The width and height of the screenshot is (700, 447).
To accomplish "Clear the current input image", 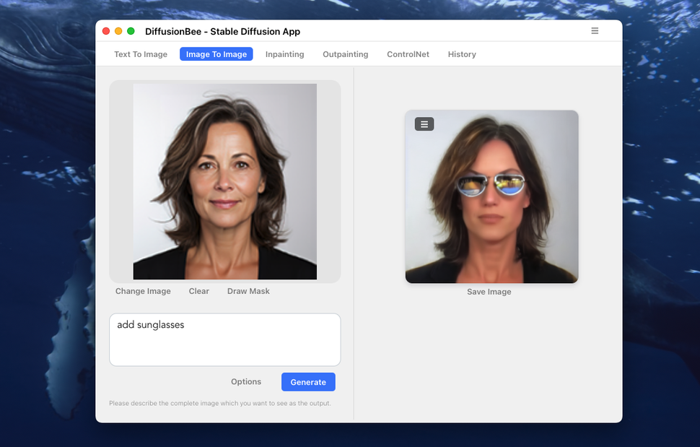I will coord(198,291).
